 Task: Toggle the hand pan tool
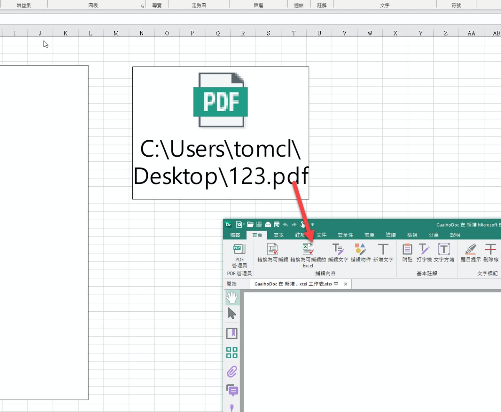[232, 298]
